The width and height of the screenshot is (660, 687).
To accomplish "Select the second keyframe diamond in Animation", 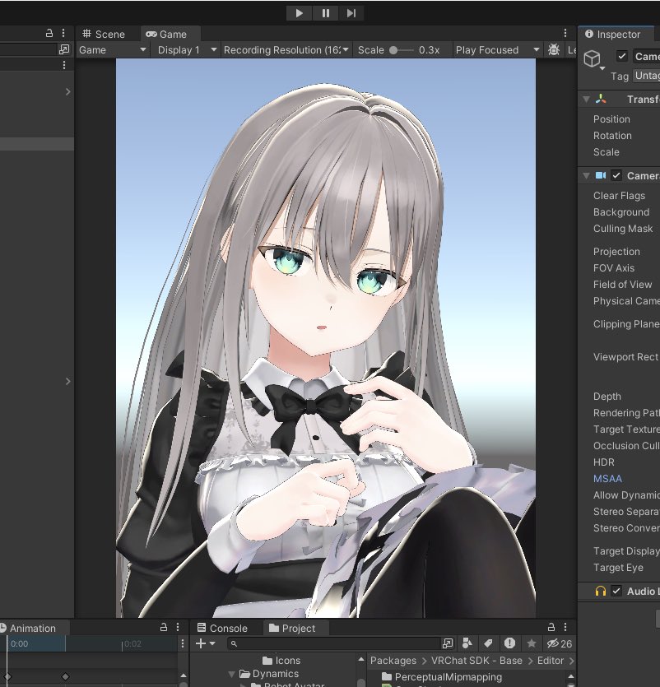I will (65, 676).
